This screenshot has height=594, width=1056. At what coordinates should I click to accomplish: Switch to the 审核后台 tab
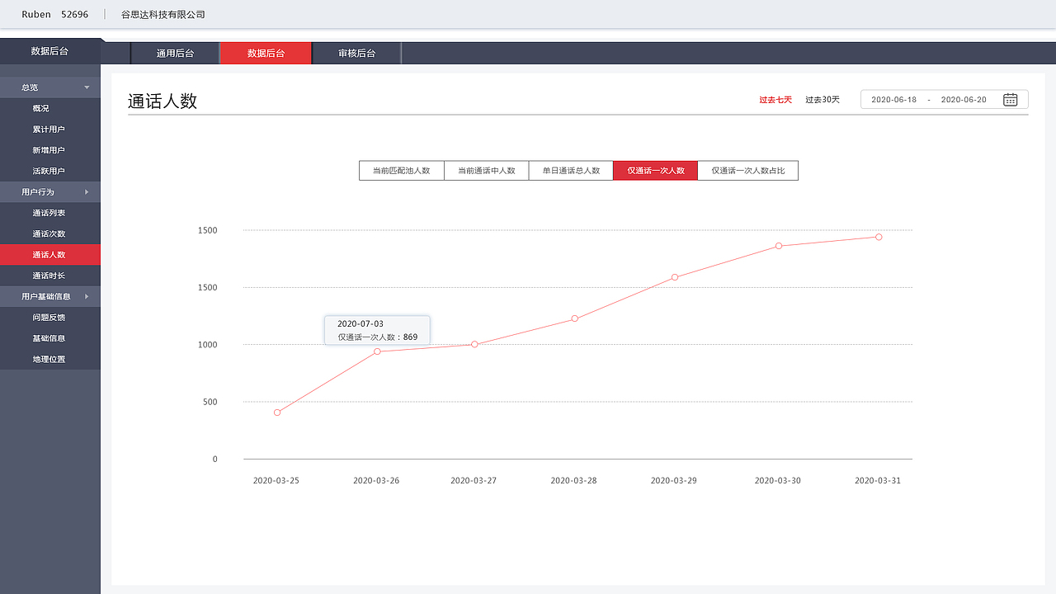coord(356,54)
